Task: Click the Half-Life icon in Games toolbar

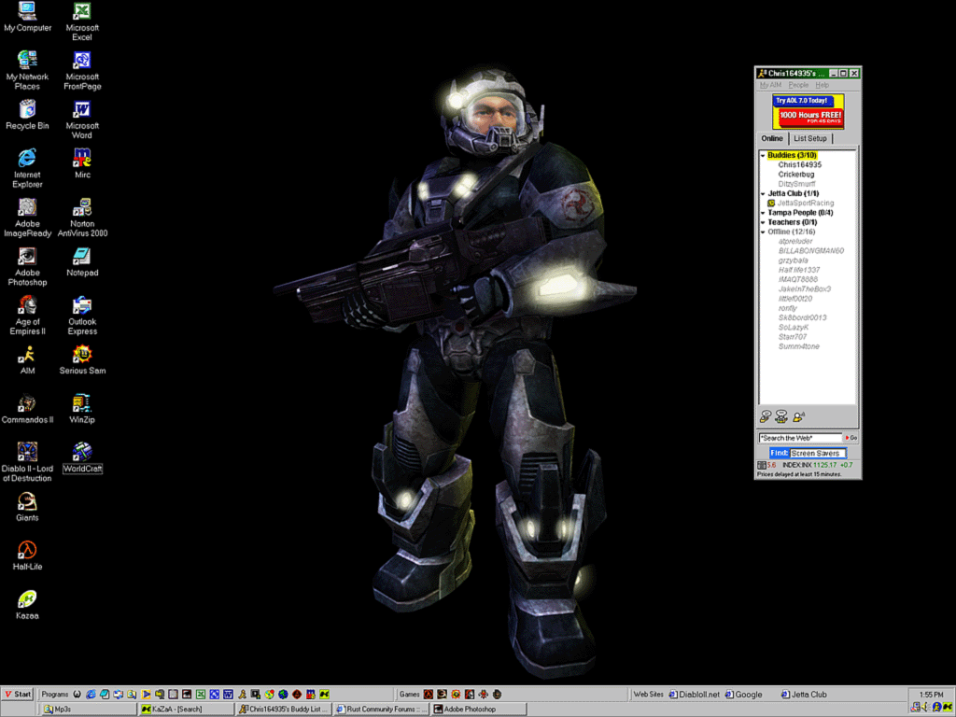Action: (x=428, y=694)
